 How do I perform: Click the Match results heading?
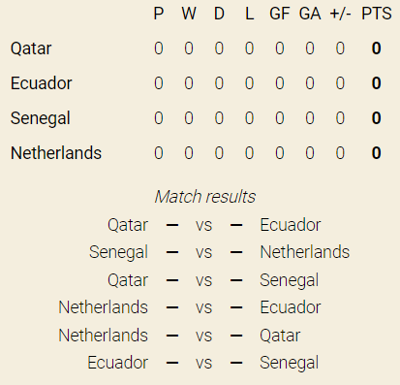(x=205, y=197)
